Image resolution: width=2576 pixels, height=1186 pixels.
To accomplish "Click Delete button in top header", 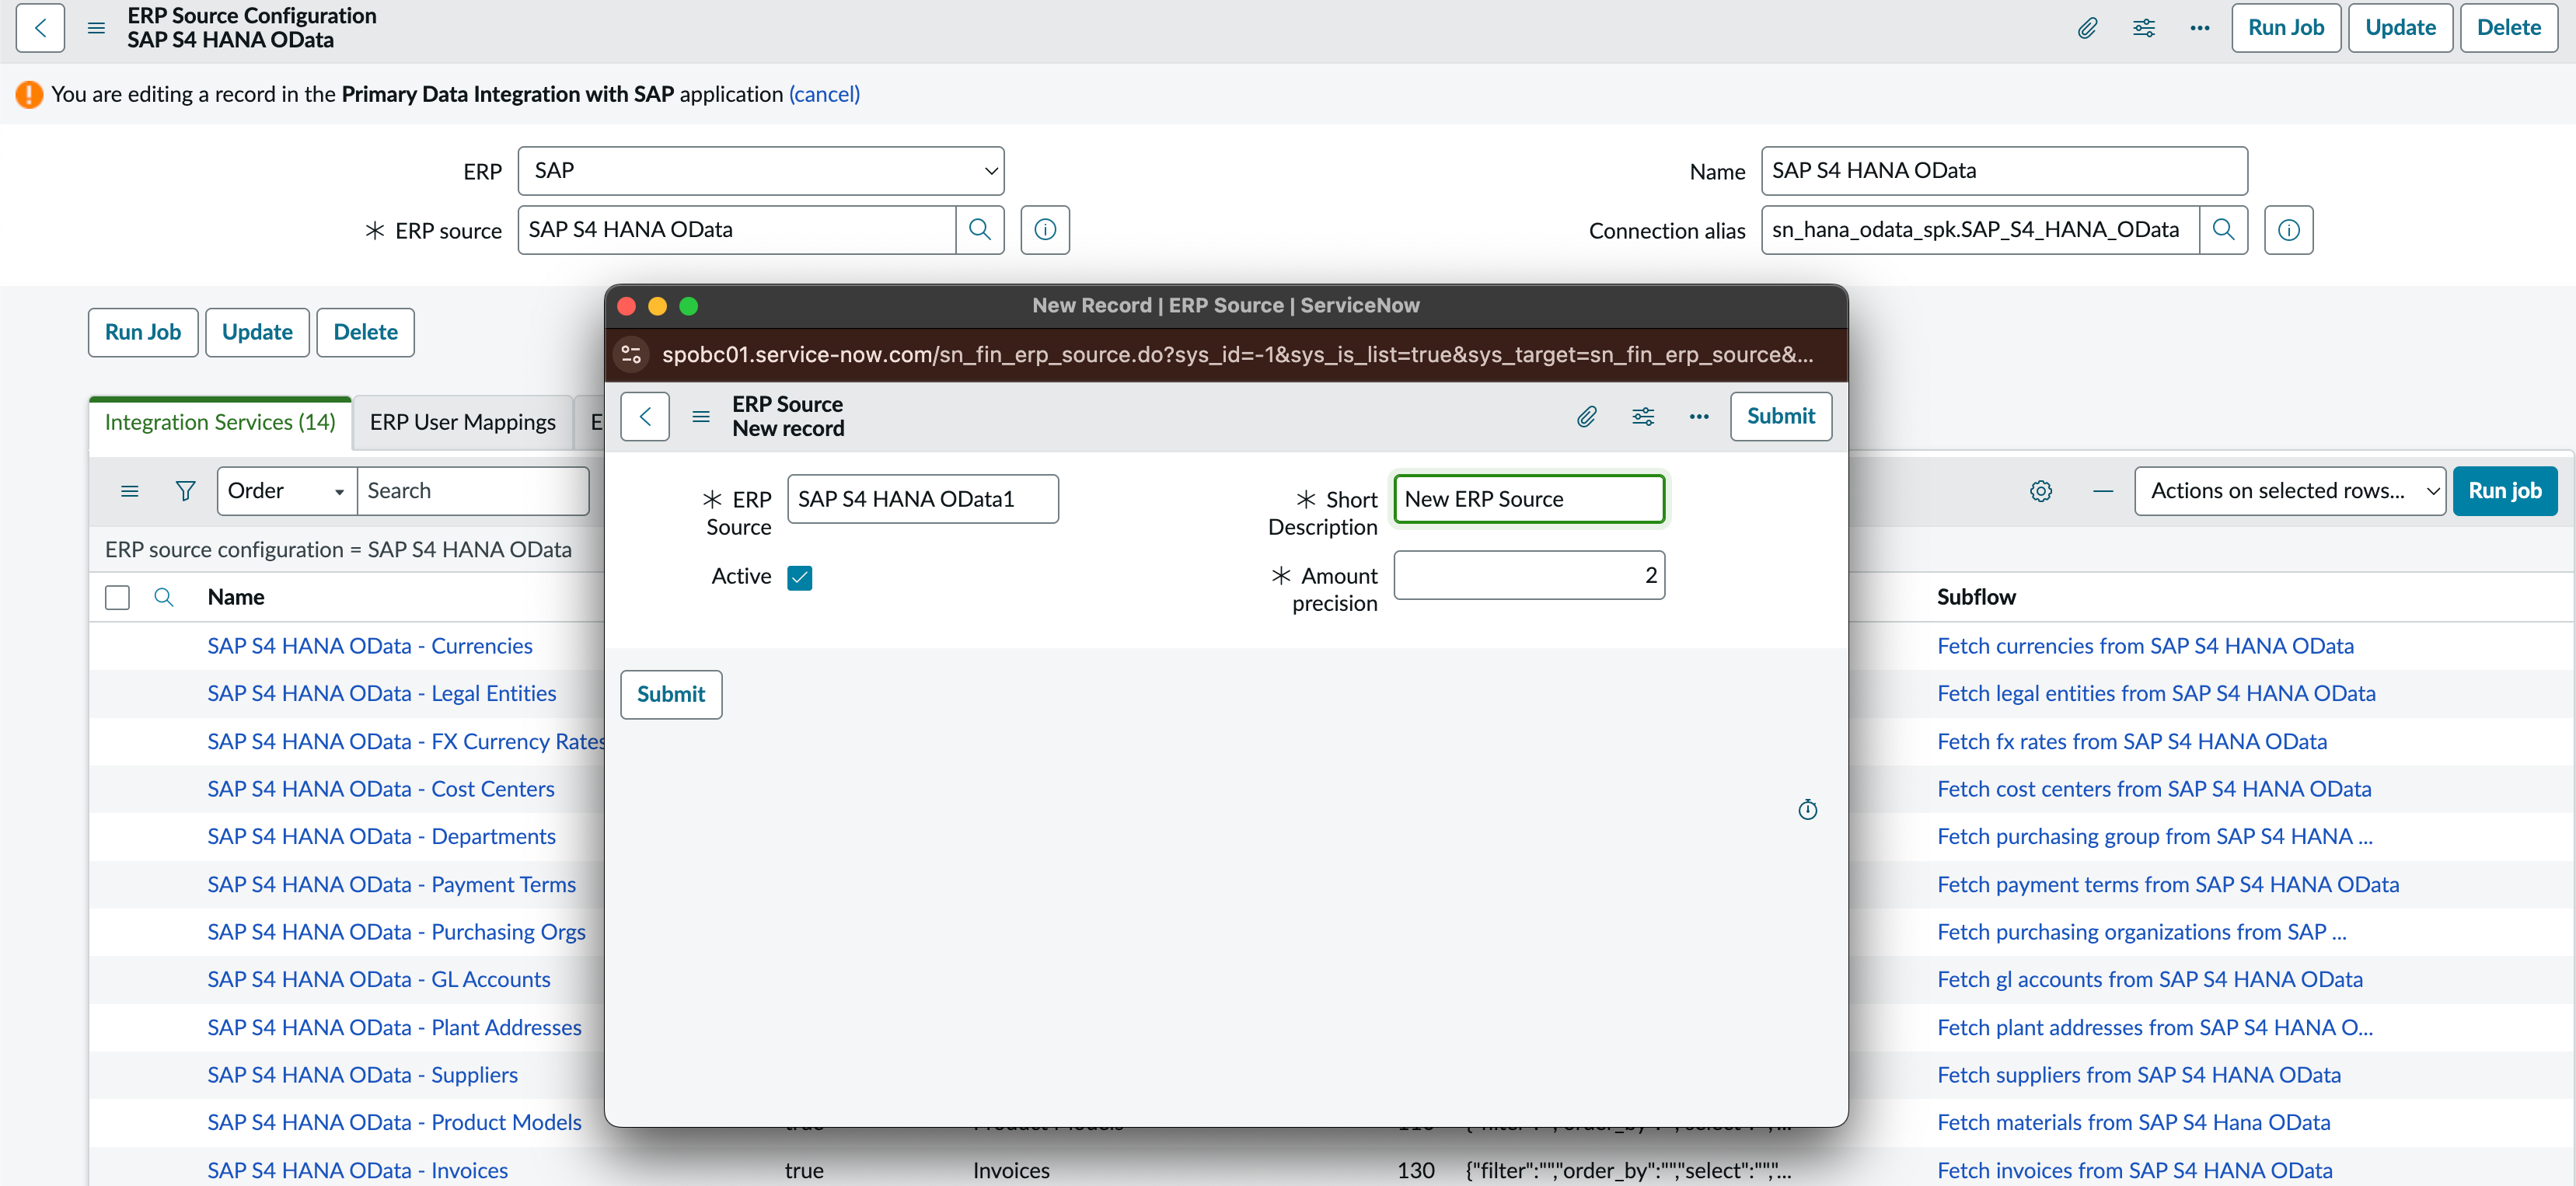I will click(2509, 28).
